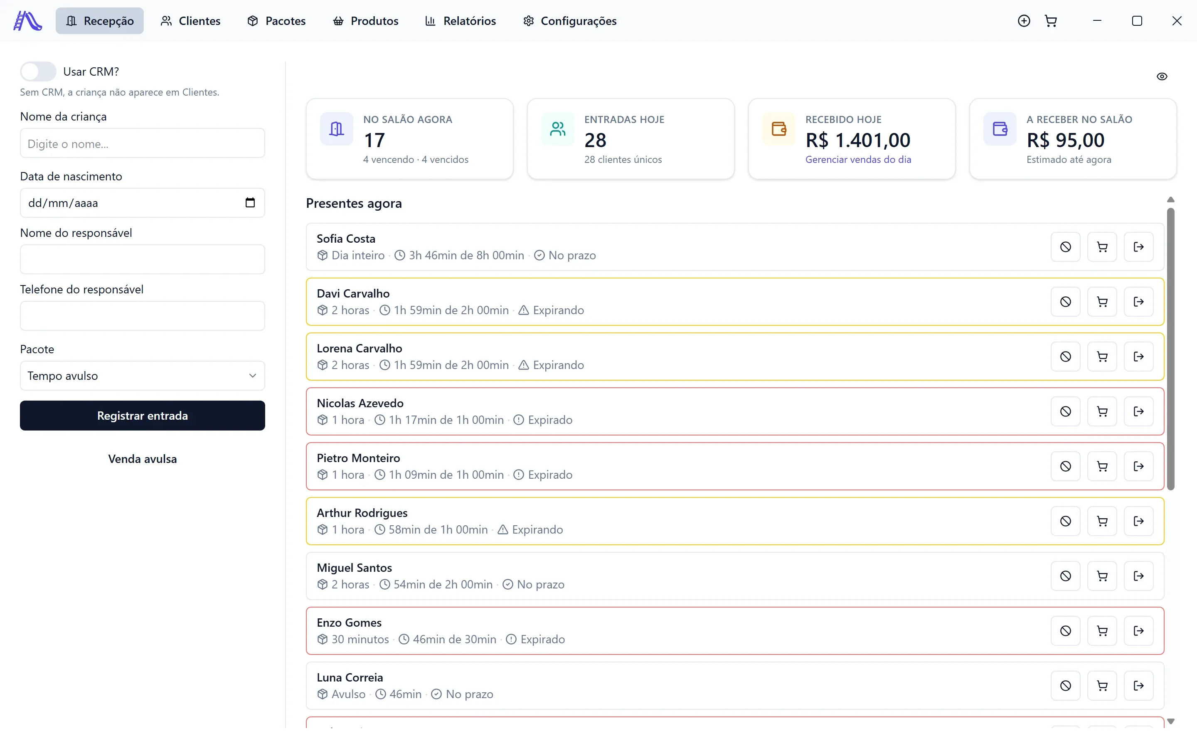Click the Nome da criança input field

pyautogui.click(x=143, y=143)
